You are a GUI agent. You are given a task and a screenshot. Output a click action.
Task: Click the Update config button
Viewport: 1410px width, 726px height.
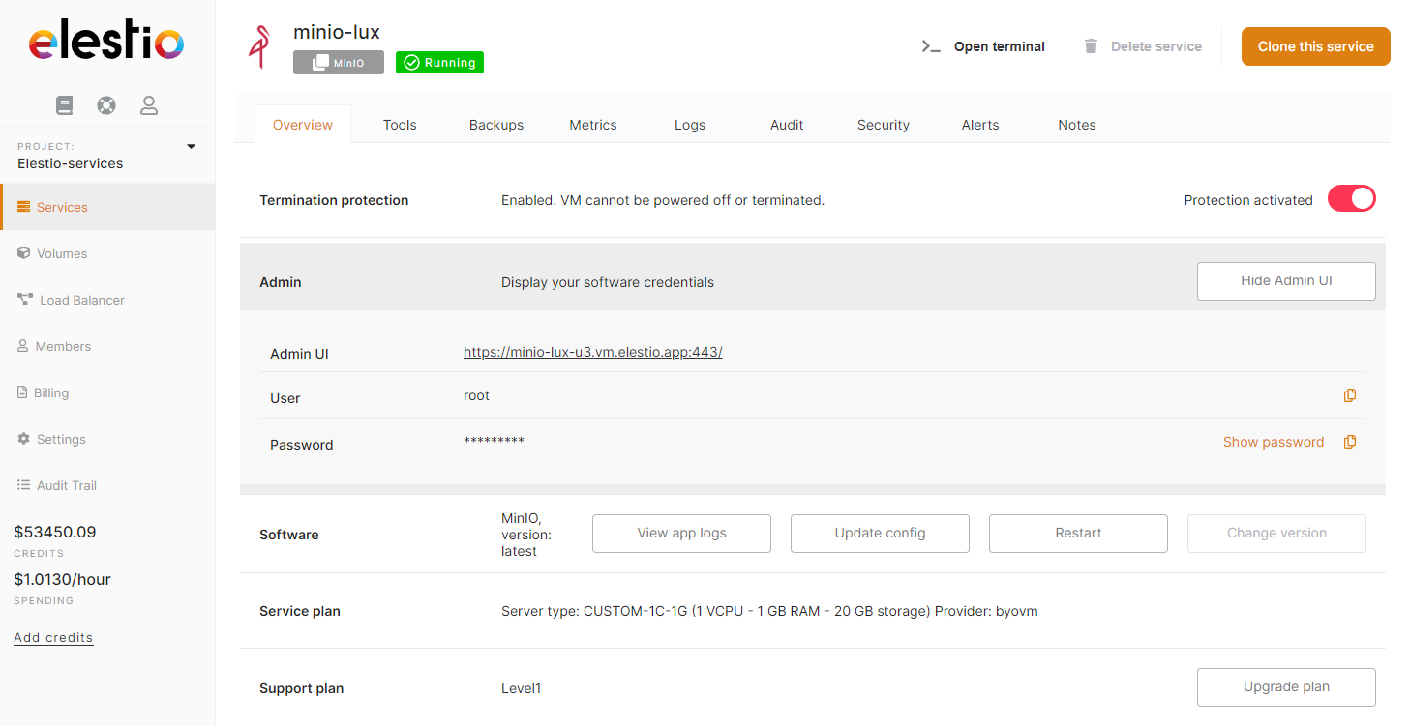click(x=880, y=534)
